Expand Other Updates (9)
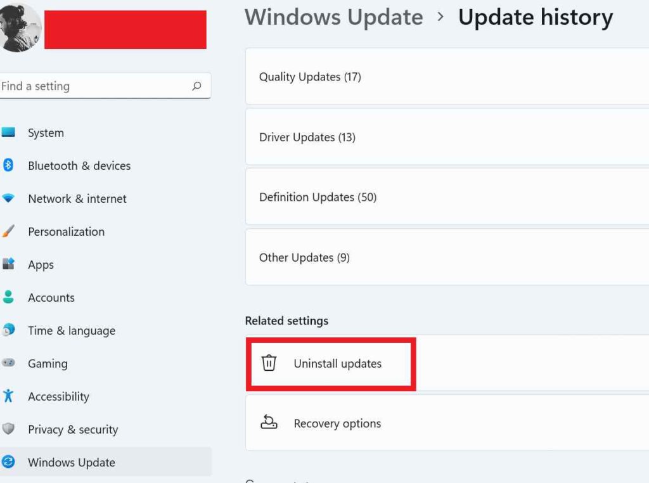This screenshot has height=483, width=649. click(447, 257)
